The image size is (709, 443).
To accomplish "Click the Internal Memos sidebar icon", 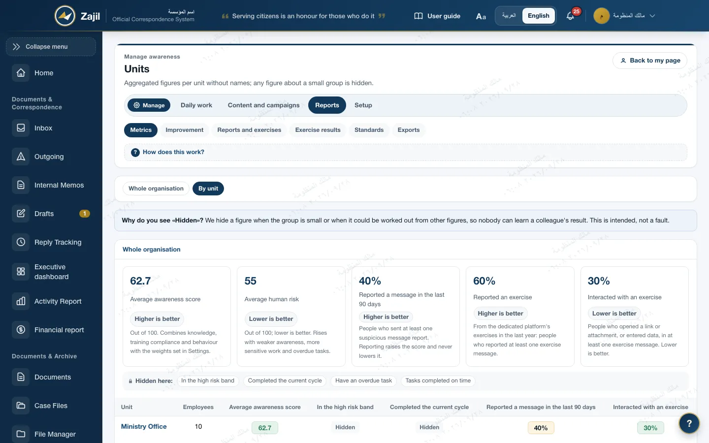I will click(21, 185).
